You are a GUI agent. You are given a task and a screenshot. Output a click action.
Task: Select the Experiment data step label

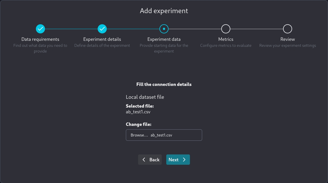(164, 39)
